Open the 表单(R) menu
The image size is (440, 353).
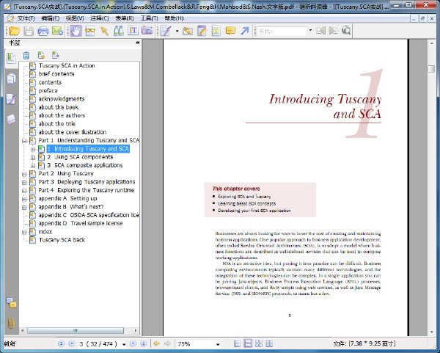point(125,18)
